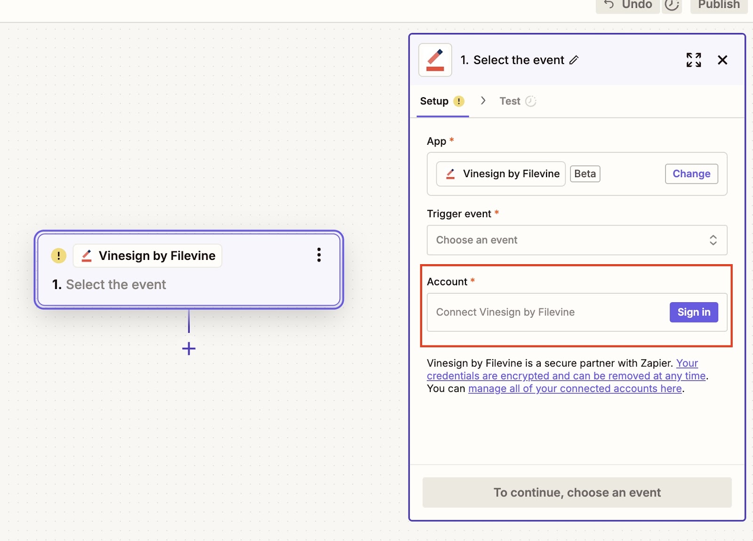Click the '1. Select the event' panel title
Screen dimensions: 753x541
[512, 60]
